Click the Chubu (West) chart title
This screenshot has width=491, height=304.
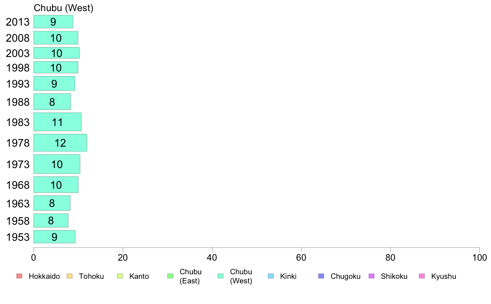coord(64,8)
